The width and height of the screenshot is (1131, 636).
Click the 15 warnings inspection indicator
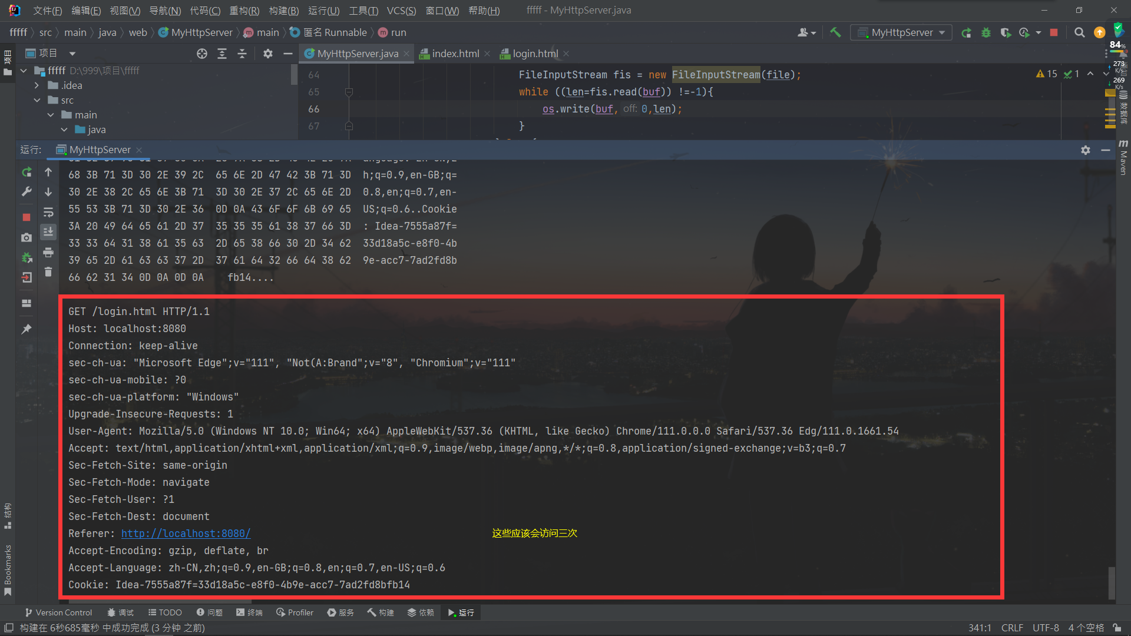(x=1047, y=74)
